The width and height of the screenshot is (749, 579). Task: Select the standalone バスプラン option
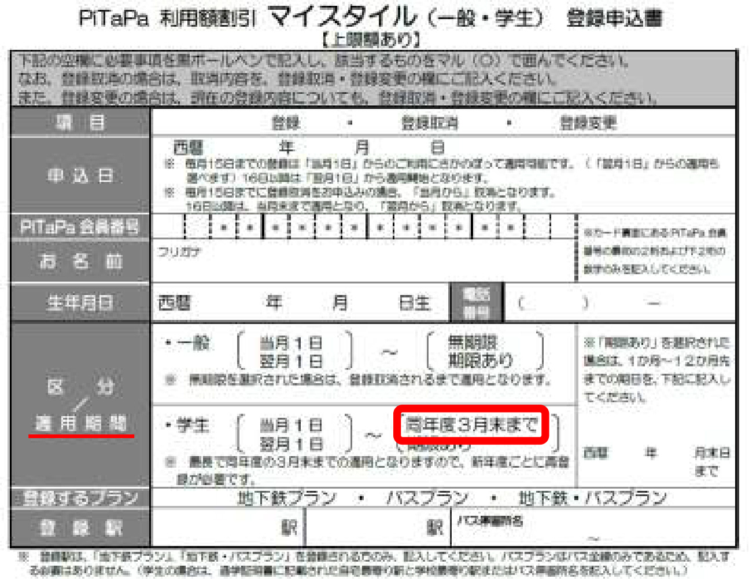pyautogui.click(x=427, y=498)
